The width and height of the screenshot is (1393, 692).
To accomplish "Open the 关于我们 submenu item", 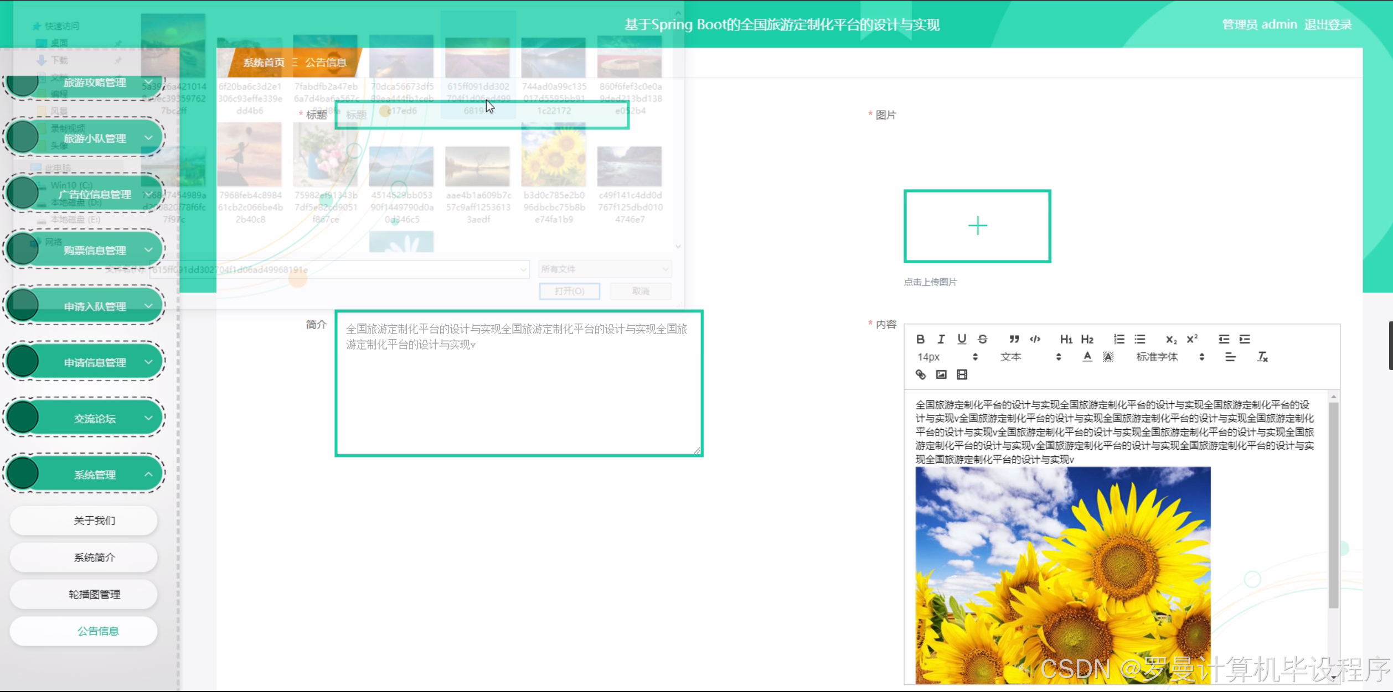I will click(x=84, y=521).
